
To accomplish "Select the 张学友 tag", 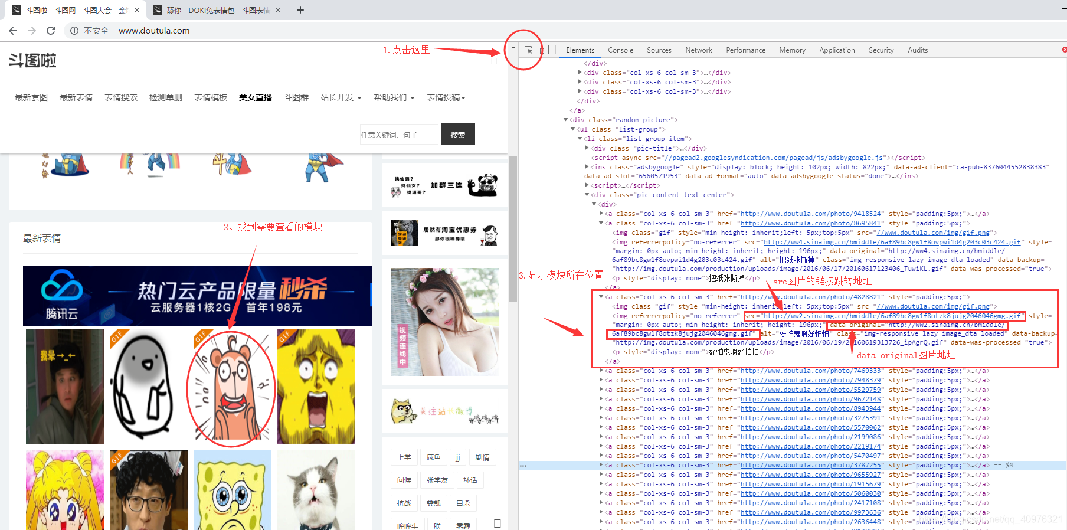I will (x=437, y=480).
